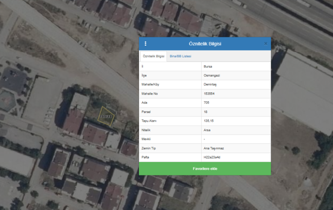
Task: Click the Demirtaş neighborhood value
Action: pos(211,84)
